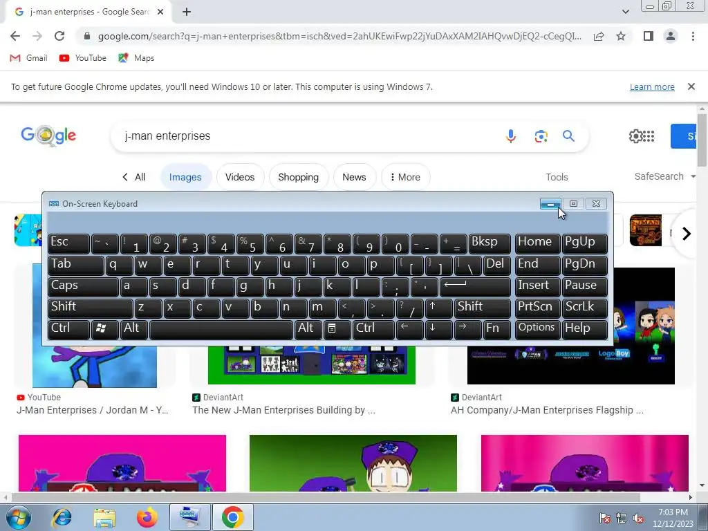The height and width of the screenshot is (531, 708).
Task: Open The New J-Man Enterprises Building result
Action: click(283, 410)
